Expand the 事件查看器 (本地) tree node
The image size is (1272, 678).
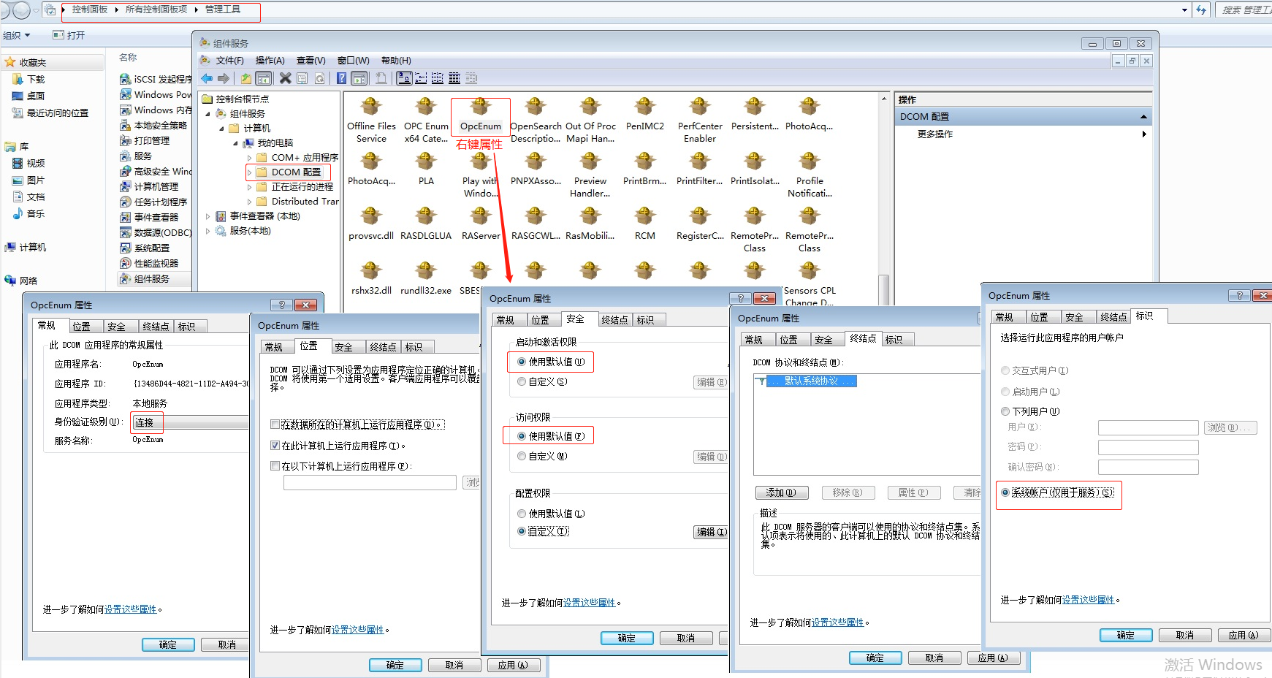207,216
